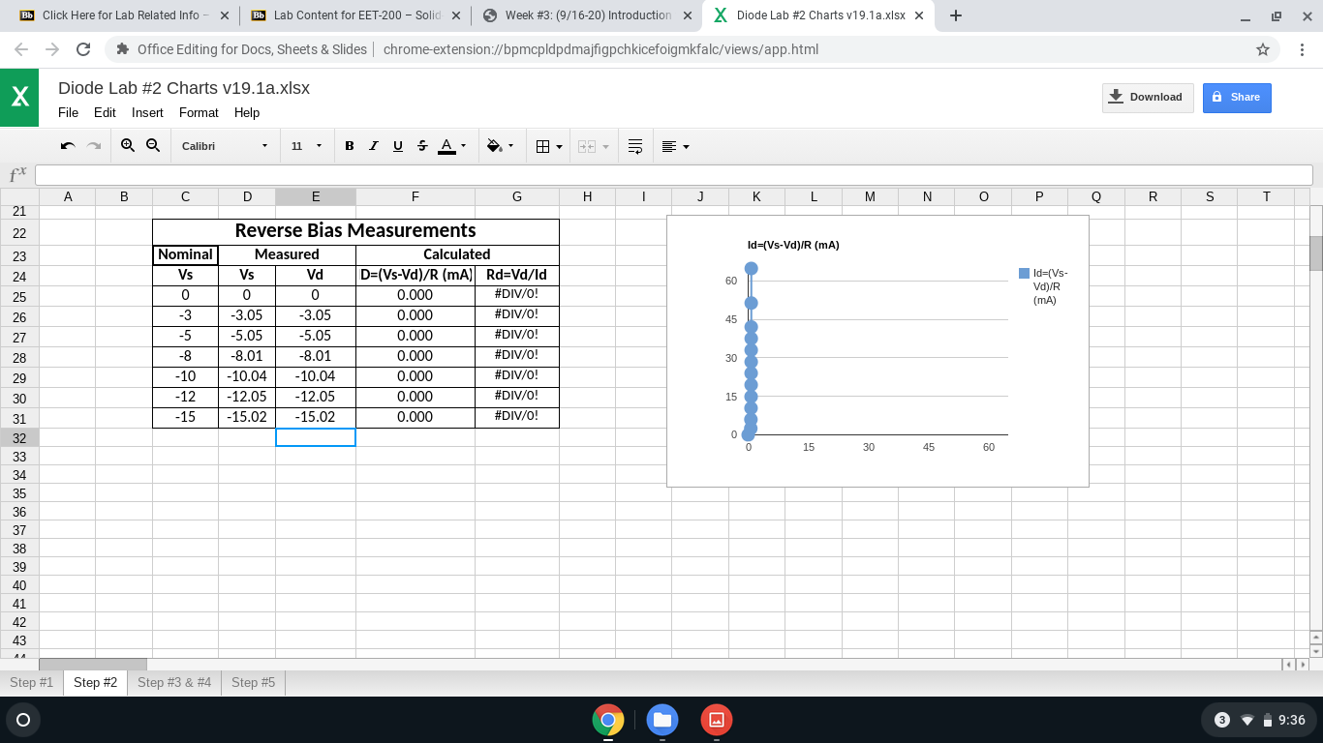Open the Help menu
Viewport: 1323px width, 743px height.
point(247,112)
